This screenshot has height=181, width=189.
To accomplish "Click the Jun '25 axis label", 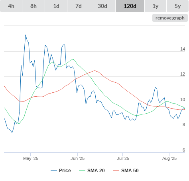I will pyautogui.click(x=77, y=158).
